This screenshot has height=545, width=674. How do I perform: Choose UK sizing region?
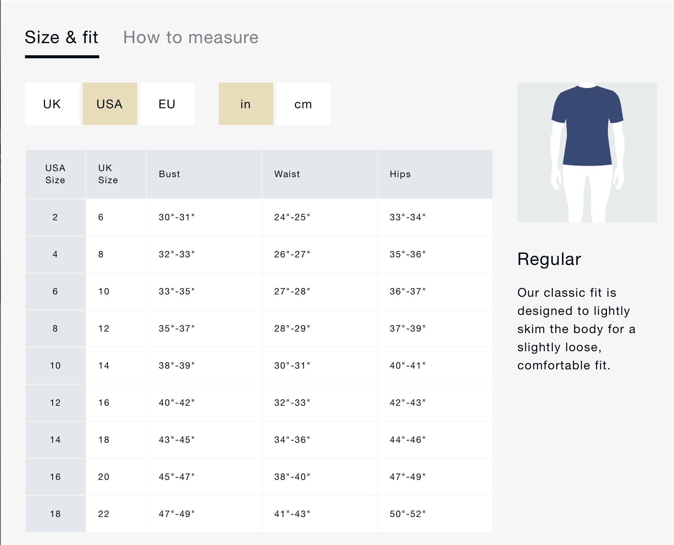pos(52,104)
